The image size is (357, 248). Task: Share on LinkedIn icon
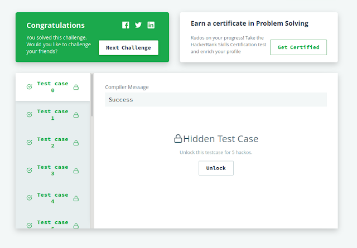151,25
